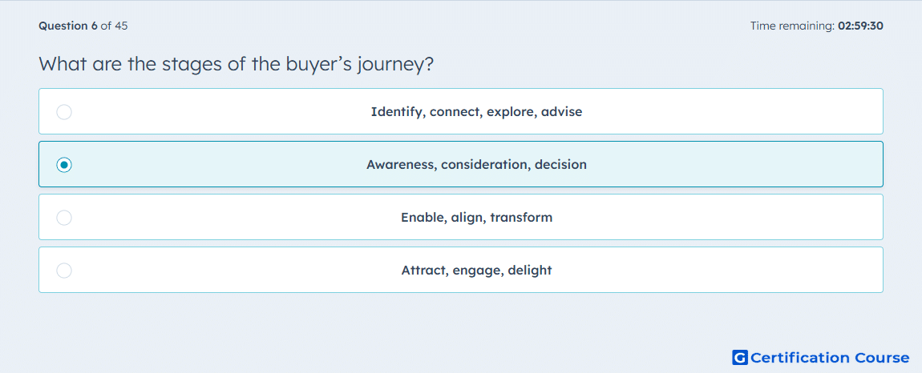The height and width of the screenshot is (373, 922).
Task: Click the third answer option card
Action: [461, 217]
